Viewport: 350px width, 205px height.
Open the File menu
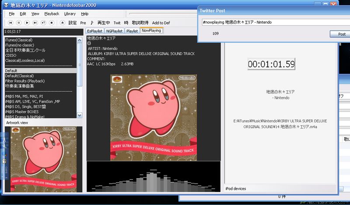12,14
